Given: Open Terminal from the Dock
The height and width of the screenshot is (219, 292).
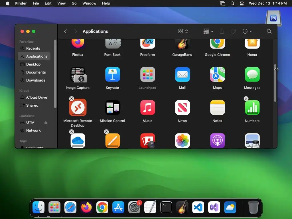Looking at the screenshot, I should click(x=166, y=207).
